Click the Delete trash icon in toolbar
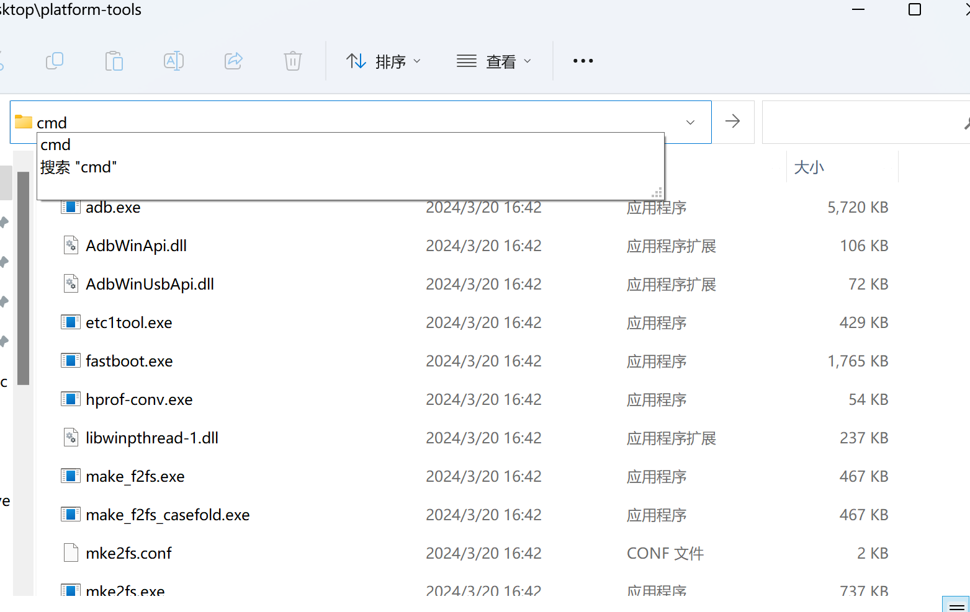This screenshot has width=970, height=612. pos(292,61)
